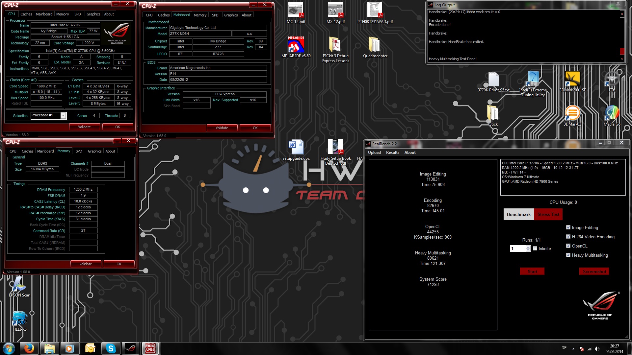Screen dimensions: 632x355
Task: Open SPD tab in Mainboard CPU-Z window
Action: pyautogui.click(x=215, y=15)
